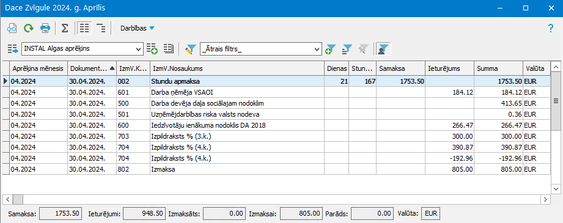Click the Samaksa total field 1753.50
Image resolution: width=563 pixels, height=223 pixels.
61,213
